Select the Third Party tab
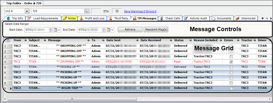 tap(119, 18)
